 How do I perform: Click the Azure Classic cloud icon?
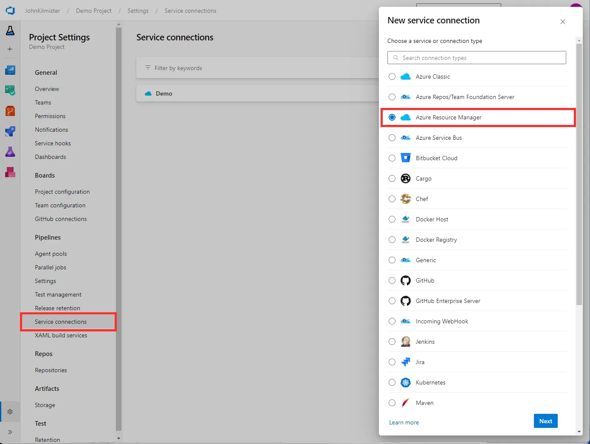pos(406,76)
